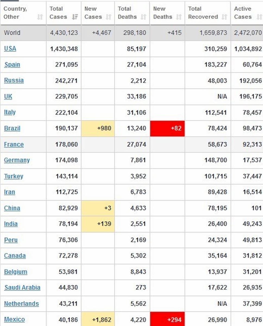Sort table by New Cases arrows
The width and height of the screenshot is (263, 326).
108,17
